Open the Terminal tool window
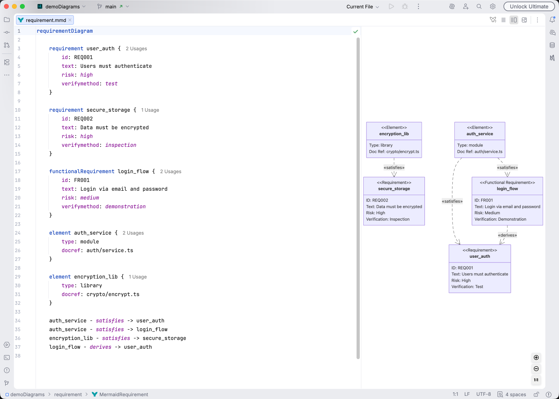Viewport: 559px width, 399px height. [6, 358]
